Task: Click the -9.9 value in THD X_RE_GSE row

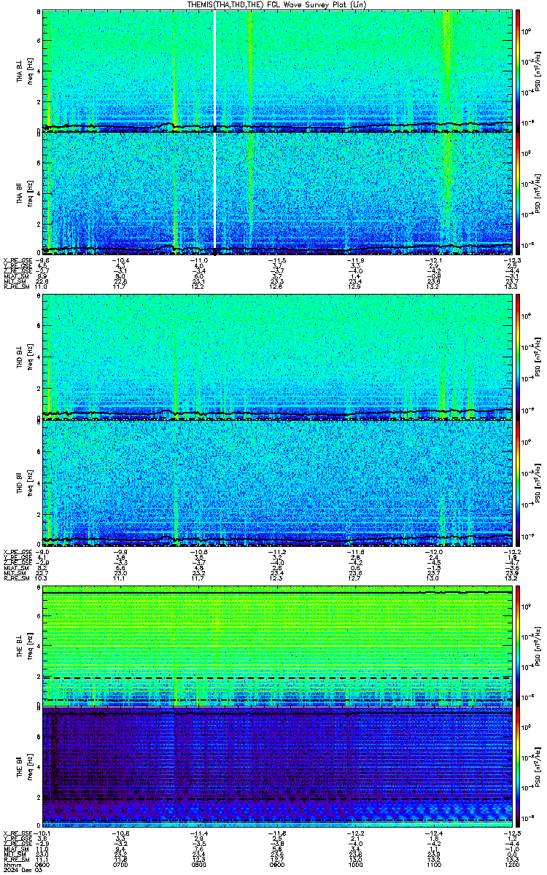Action: click(122, 552)
